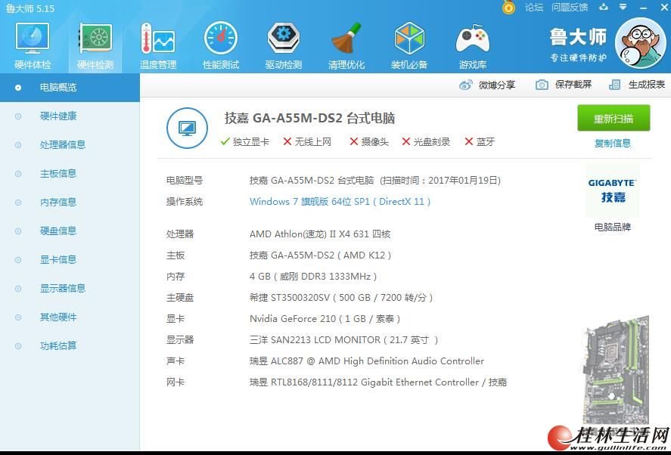The height and width of the screenshot is (455, 671).
Task: Click the 鲁大师 mascot avatar
Action: click(640, 43)
